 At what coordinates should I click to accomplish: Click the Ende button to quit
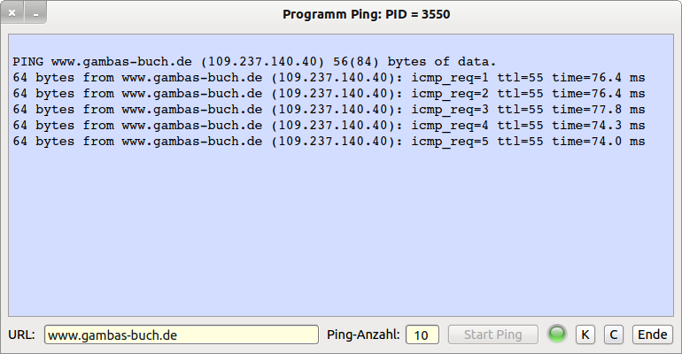pyautogui.click(x=652, y=335)
